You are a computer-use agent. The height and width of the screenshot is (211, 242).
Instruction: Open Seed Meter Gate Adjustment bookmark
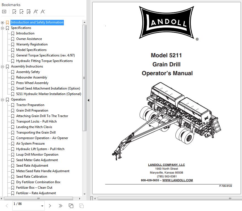pos(37,160)
